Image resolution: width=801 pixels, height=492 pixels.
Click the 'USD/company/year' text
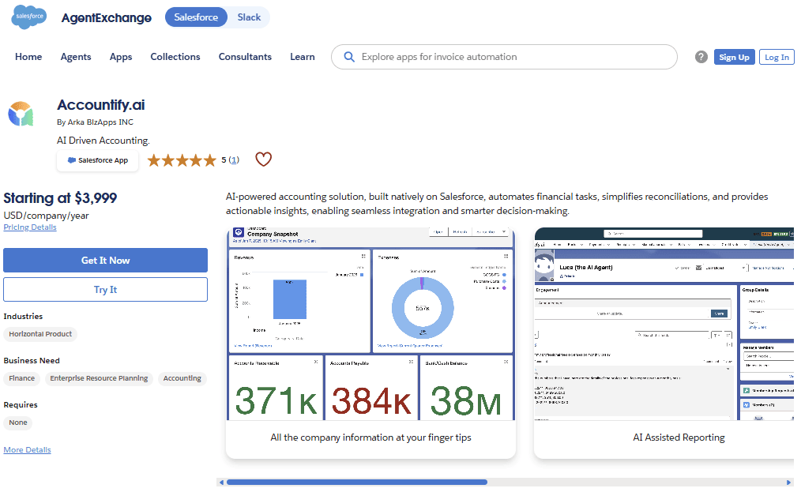coord(46,216)
